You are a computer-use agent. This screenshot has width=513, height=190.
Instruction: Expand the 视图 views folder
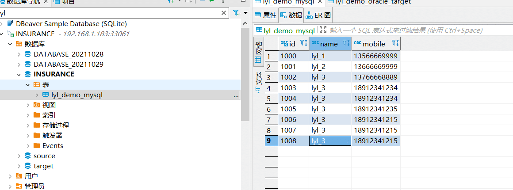[x=28, y=105]
